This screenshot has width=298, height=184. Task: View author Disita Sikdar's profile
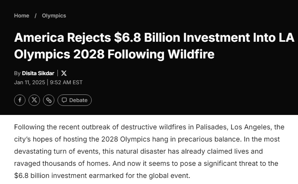(x=38, y=73)
